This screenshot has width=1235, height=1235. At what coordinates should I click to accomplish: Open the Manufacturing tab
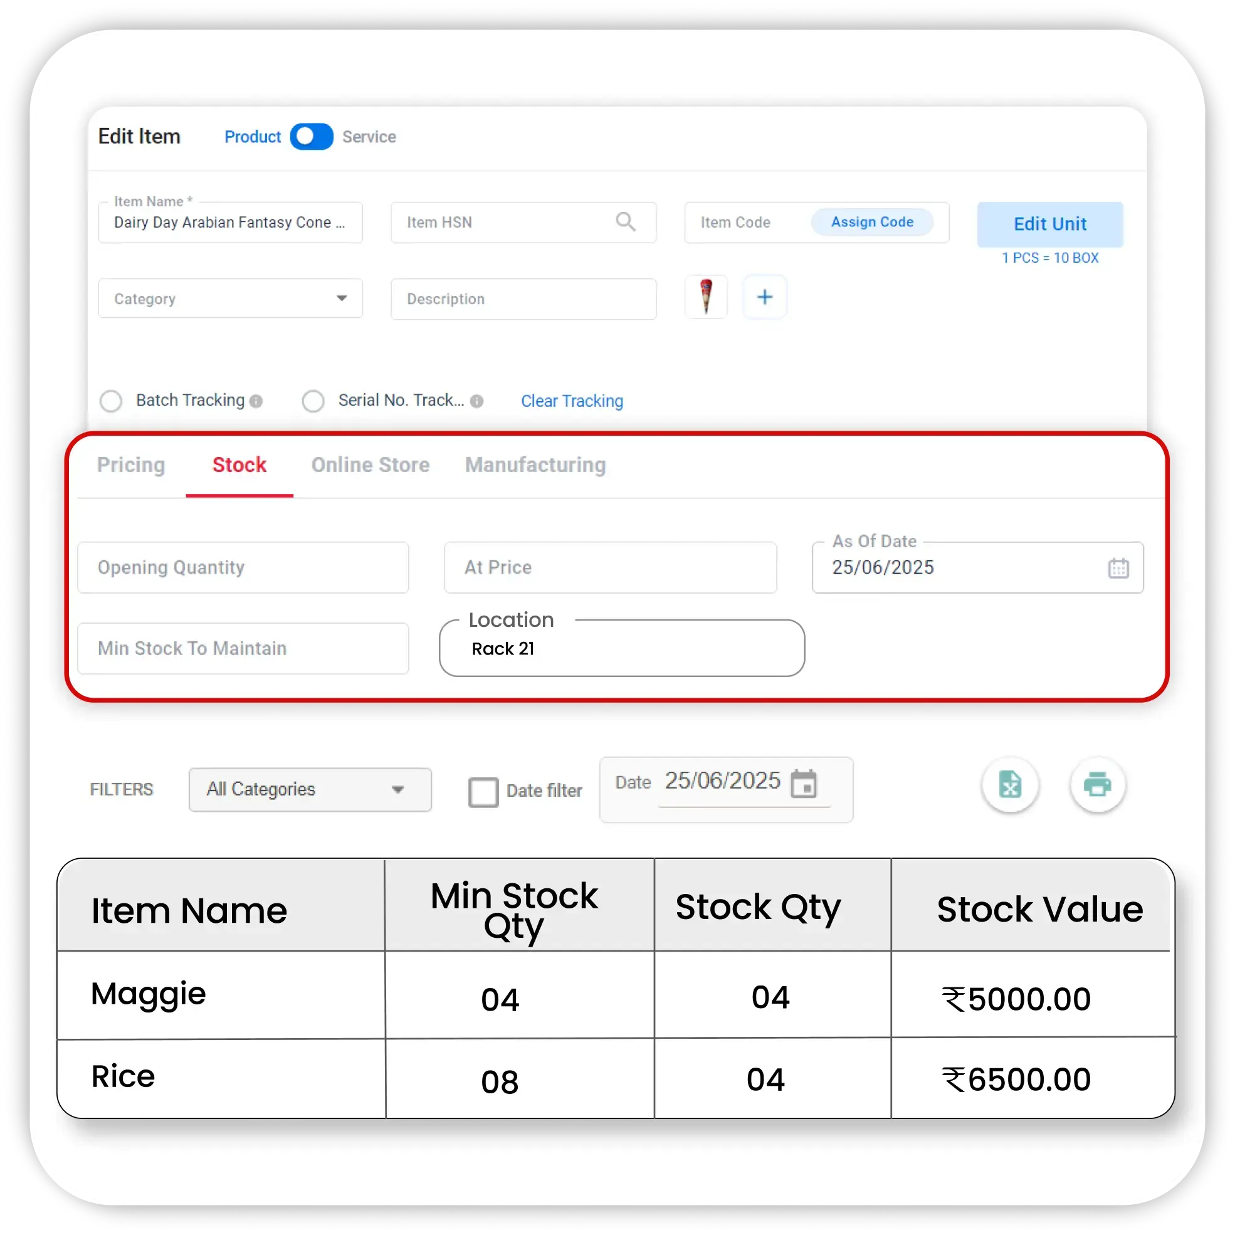[535, 465]
